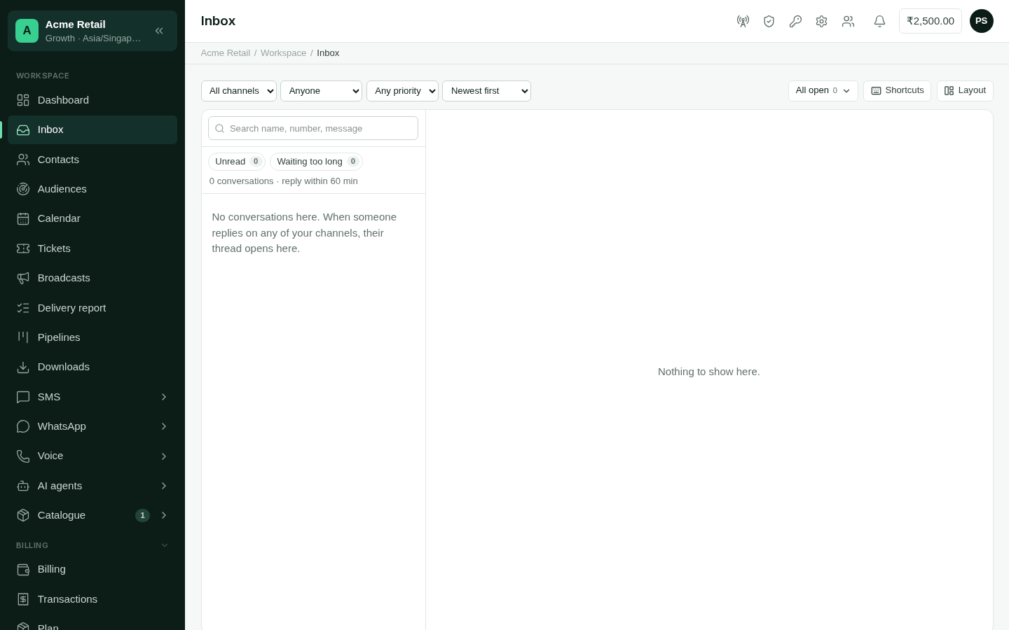Open the Any priority dropdown
The image size is (1009, 630).
(x=402, y=91)
